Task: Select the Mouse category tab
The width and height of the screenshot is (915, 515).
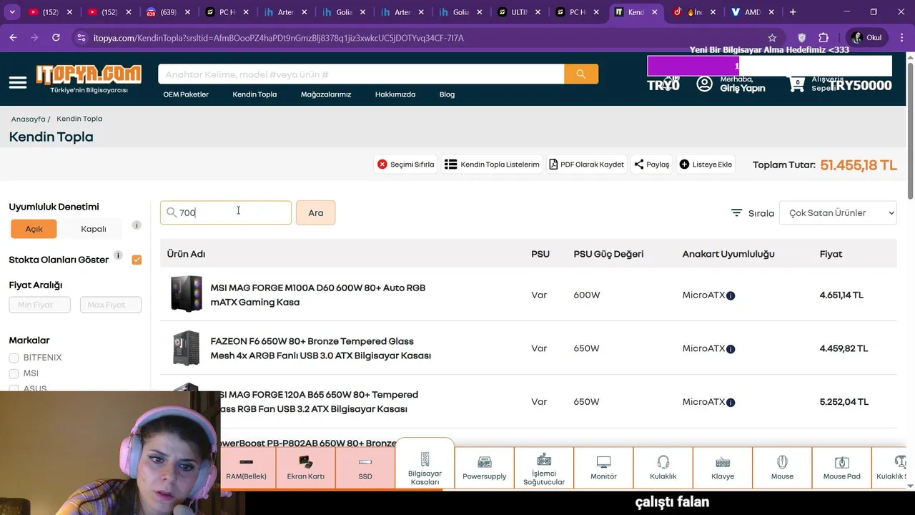Action: point(782,468)
